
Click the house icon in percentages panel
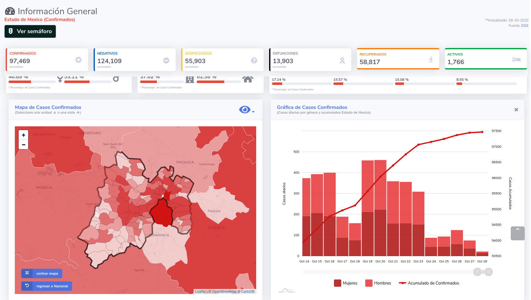click(x=248, y=79)
